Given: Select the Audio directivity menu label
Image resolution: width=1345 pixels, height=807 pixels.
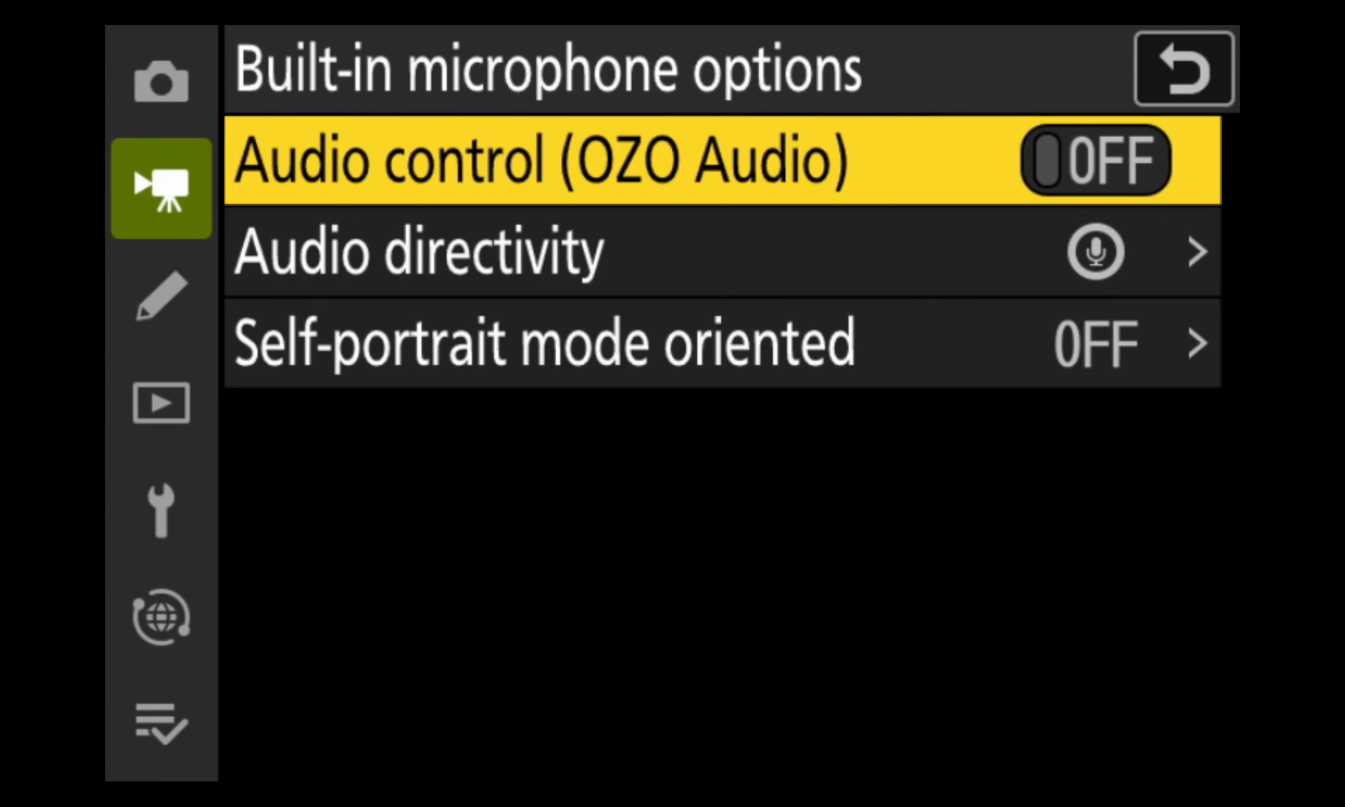Looking at the screenshot, I should click(419, 252).
